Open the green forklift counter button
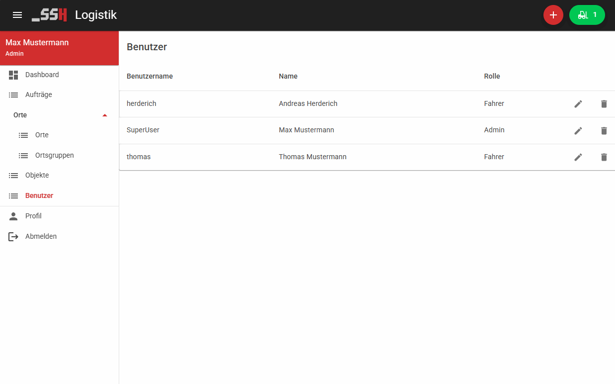Image resolution: width=615 pixels, height=384 pixels. tap(587, 15)
